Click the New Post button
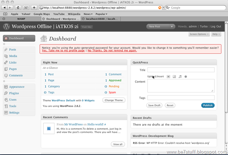 [x=158, y=27]
